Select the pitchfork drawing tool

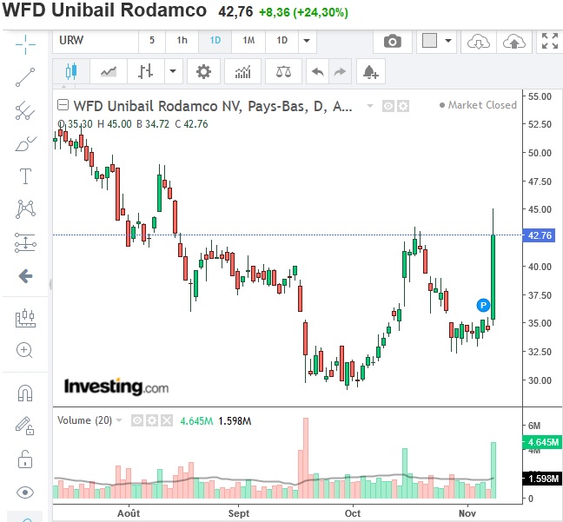[x=25, y=110]
